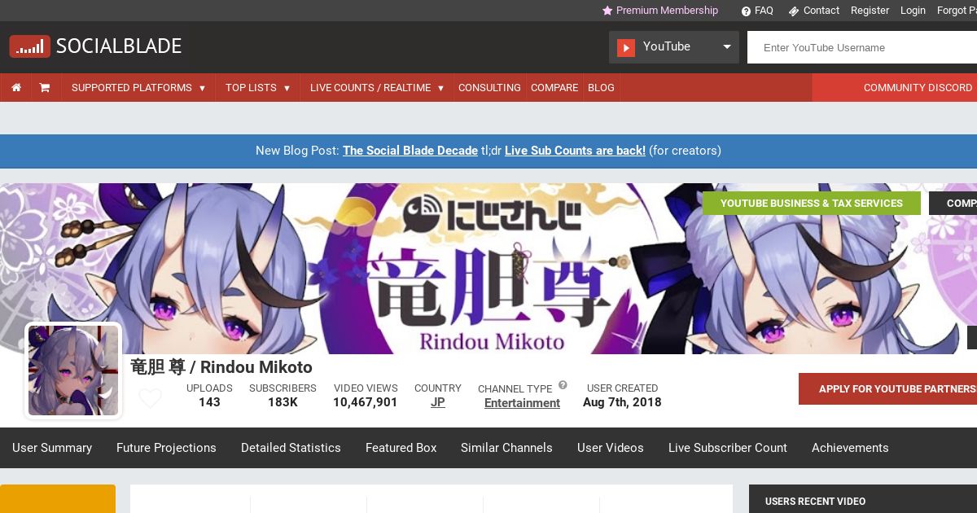This screenshot has height=513, width=977.
Task: Click the FAQ link
Action: pos(764,11)
